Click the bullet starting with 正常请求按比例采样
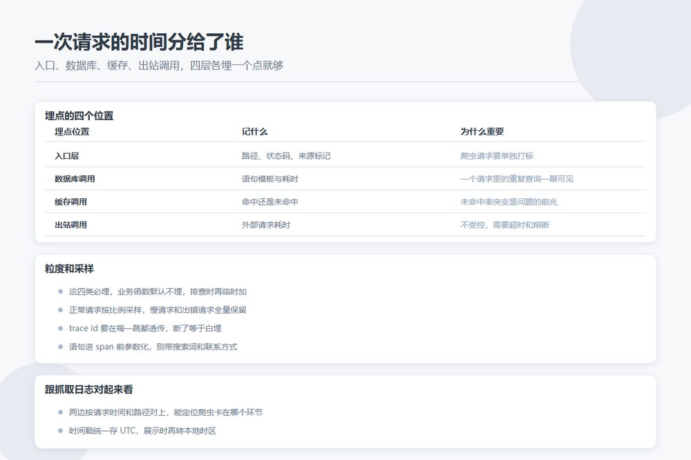Screen dimensions: 691x460 coord(158,310)
